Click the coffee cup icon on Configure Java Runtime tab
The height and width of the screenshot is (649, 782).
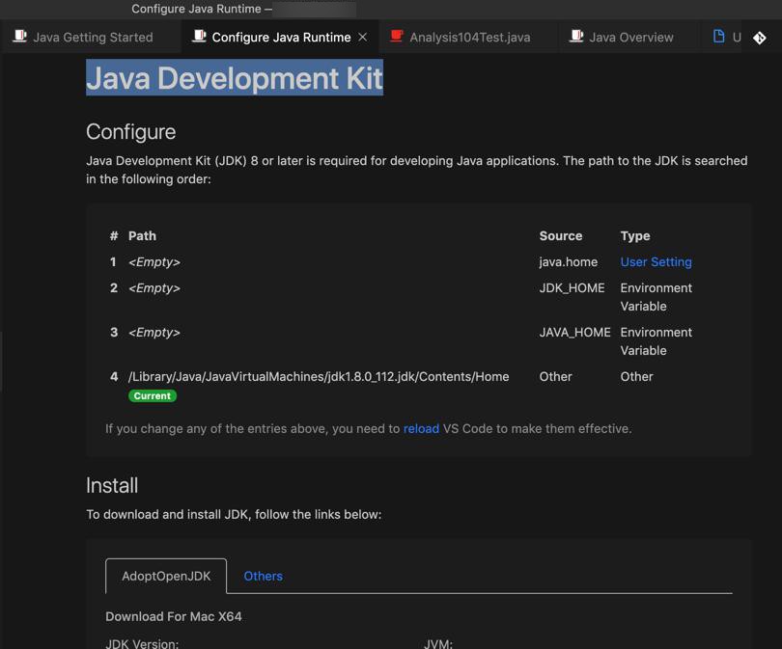pos(199,37)
